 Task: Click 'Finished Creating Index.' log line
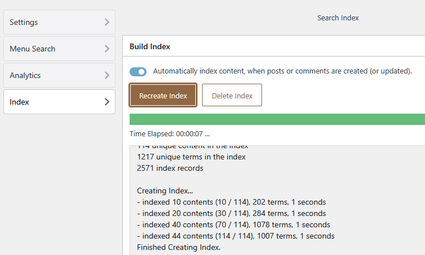click(x=179, y=248)
